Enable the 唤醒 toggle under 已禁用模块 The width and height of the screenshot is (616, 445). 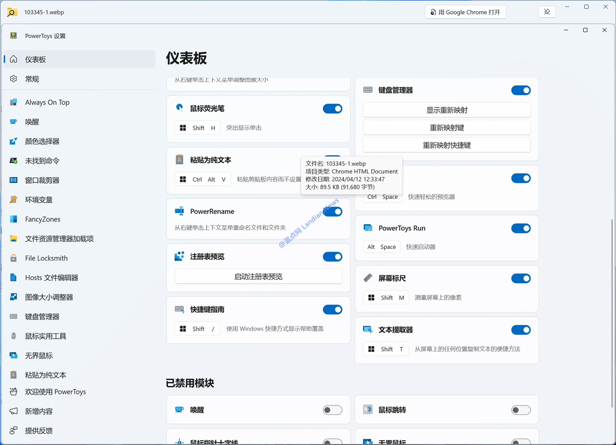[333, 410]
